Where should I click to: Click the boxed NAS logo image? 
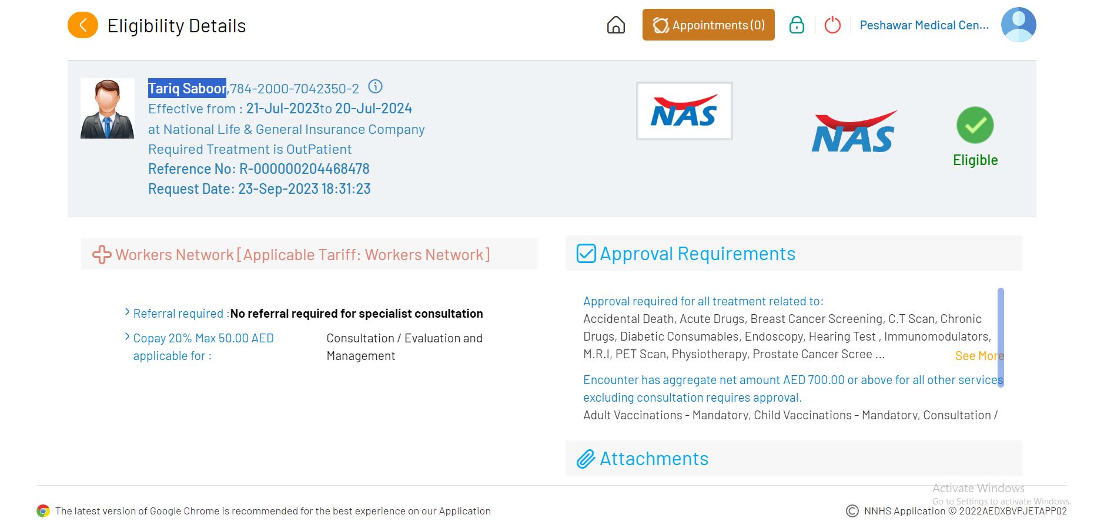click(x=684, y=111)
